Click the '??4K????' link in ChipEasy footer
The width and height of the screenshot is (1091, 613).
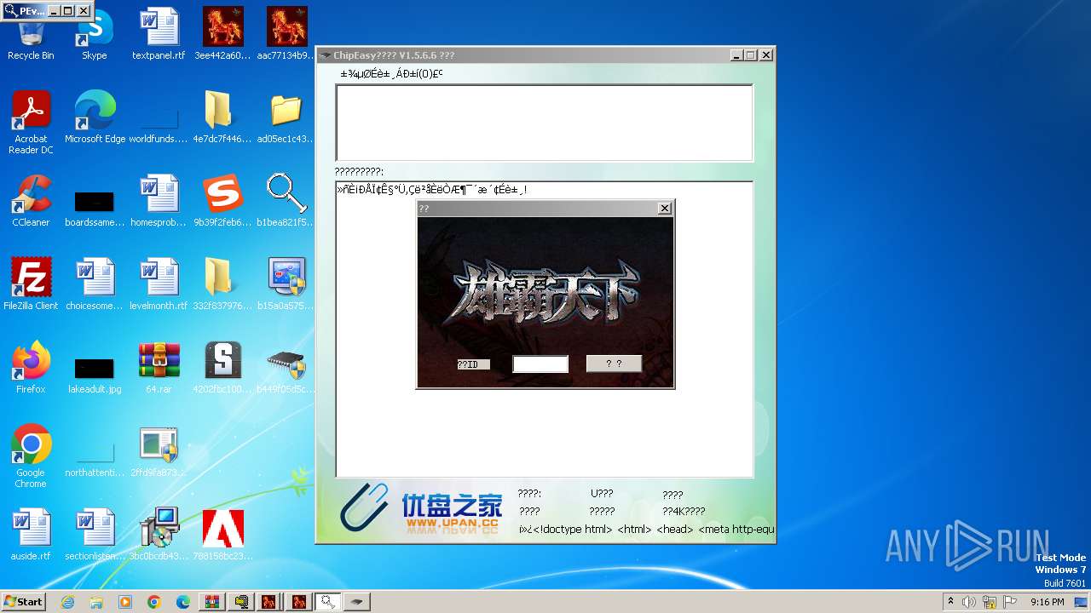pyautogui.click(x=684, y=512)
